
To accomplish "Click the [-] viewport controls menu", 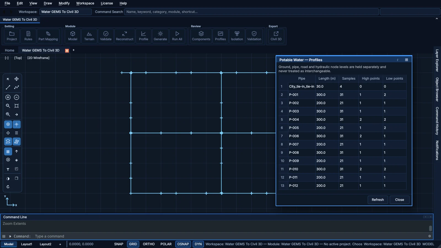I will point(7,58).
